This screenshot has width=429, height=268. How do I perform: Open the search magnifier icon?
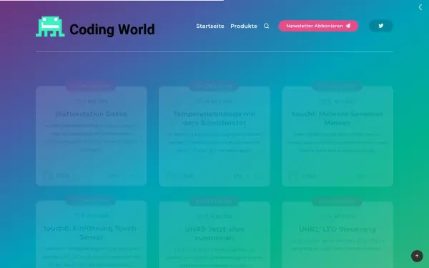point(266,26)
